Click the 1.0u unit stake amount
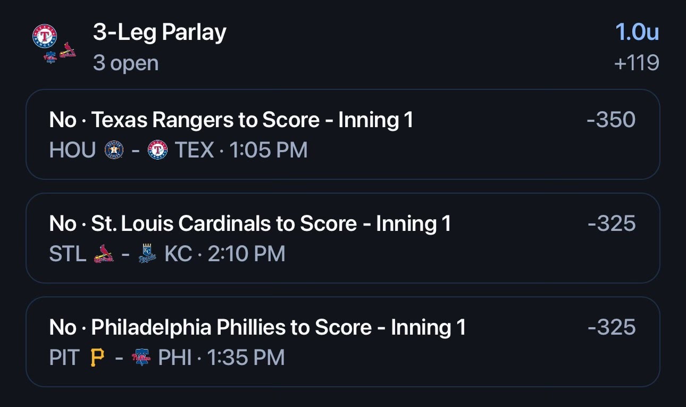 pos(637,32)
